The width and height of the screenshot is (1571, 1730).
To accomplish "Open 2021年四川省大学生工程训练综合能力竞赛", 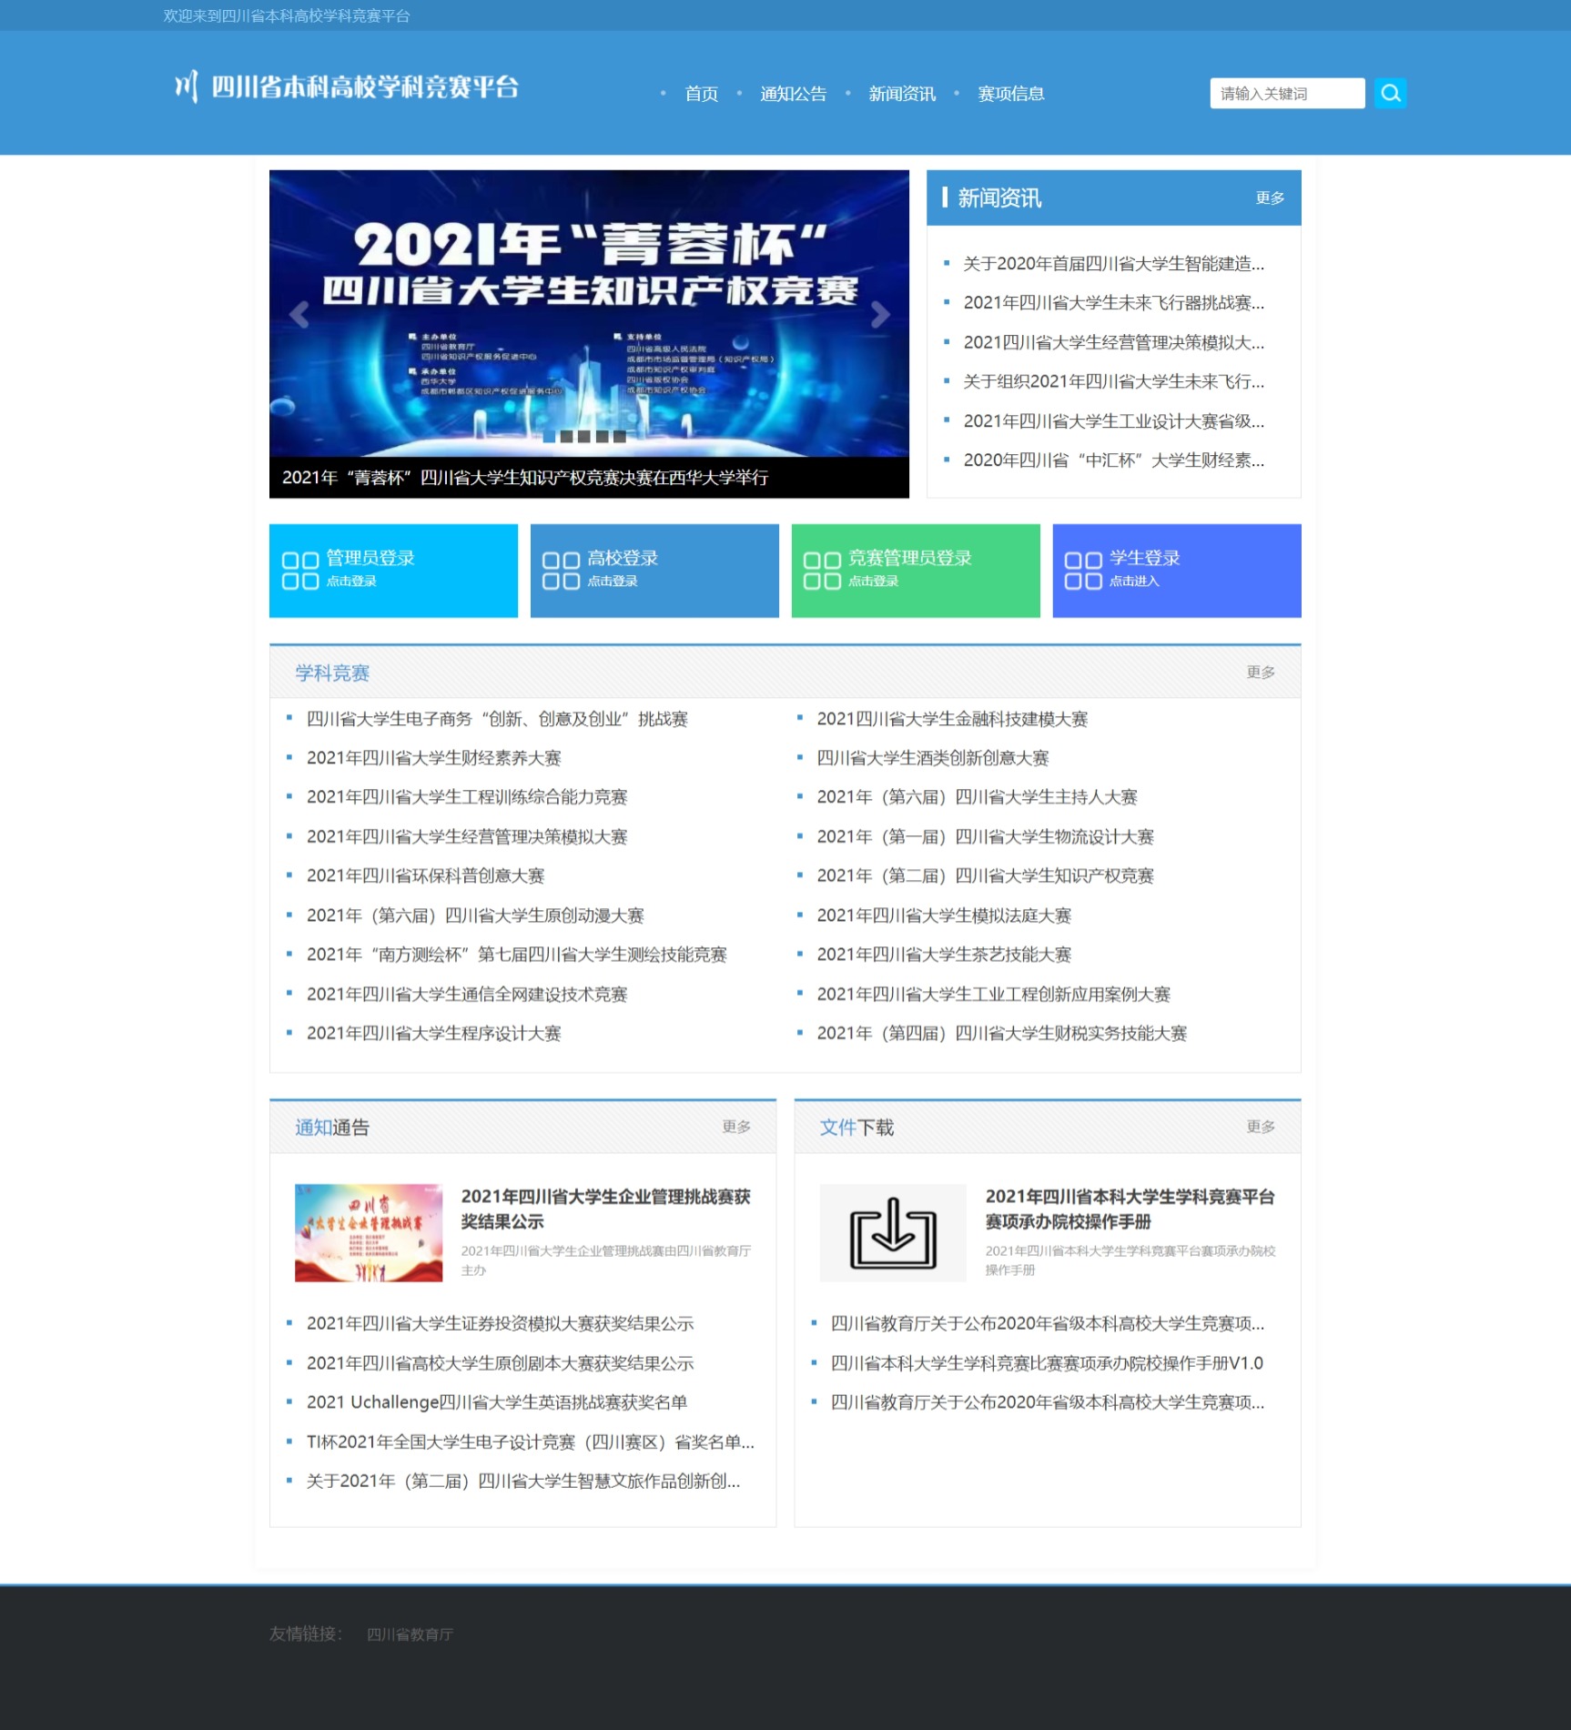I will click(x=467, y=797).
